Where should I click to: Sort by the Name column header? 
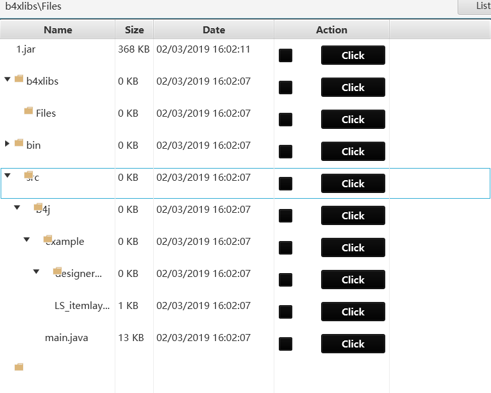58,29
